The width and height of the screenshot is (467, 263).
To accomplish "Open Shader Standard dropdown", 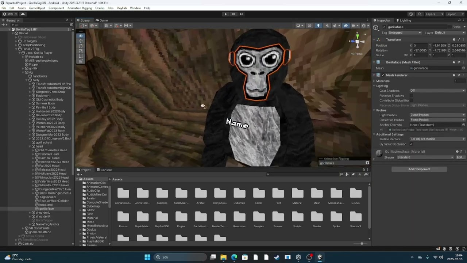I will (x=425, y=157).
